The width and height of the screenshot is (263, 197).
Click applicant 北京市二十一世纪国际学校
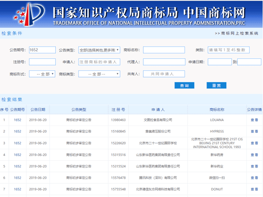pyautogui.click(x=158, y=143)
